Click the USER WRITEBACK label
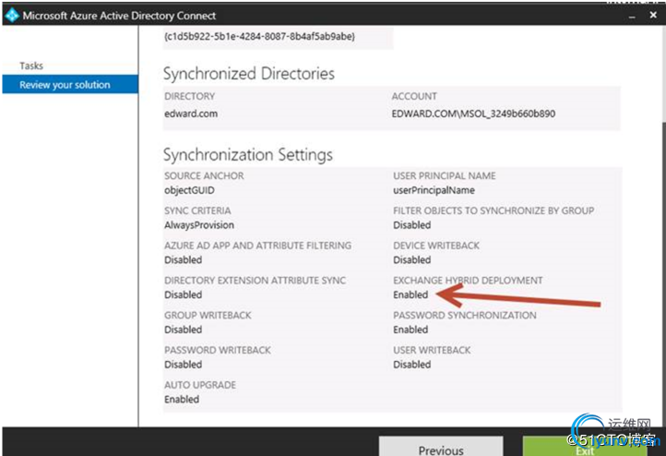The height and width of the screenshot is (456, 666). click(x=432, y=350)
